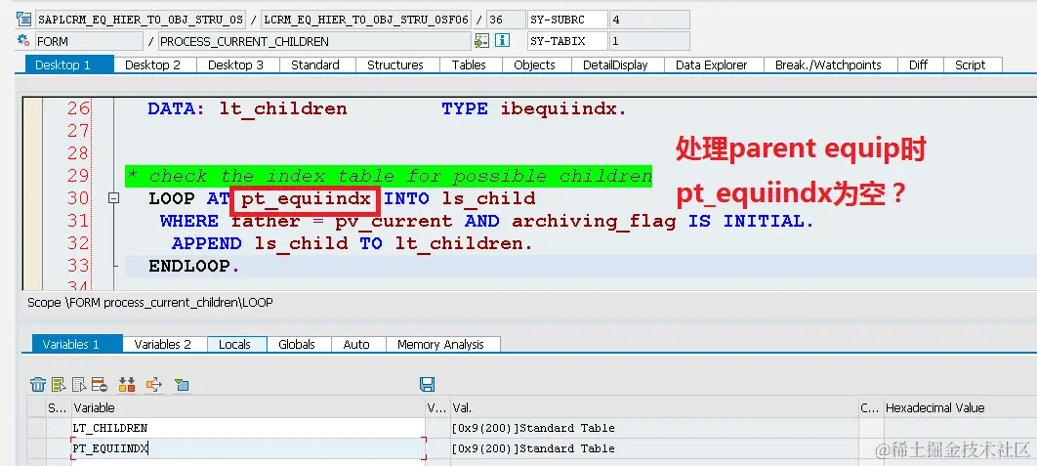Click the Val. column header
The image size is (1037, 466).
point(653,407)
